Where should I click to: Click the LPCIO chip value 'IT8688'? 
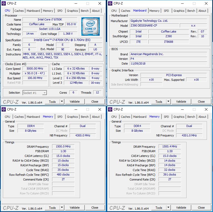point(169,42)
